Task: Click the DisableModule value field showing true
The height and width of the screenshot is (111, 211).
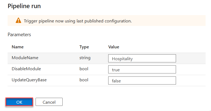Action: 142,69
